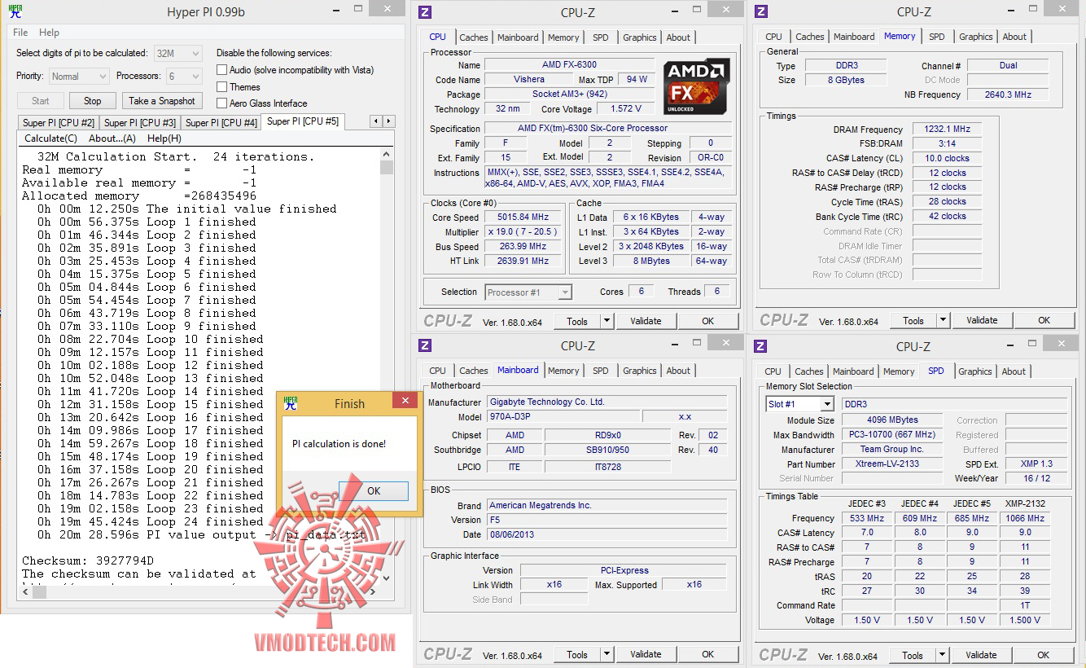Open the Hyper PI File menu
1086x668 pixels.
click(x=20, y=33)
